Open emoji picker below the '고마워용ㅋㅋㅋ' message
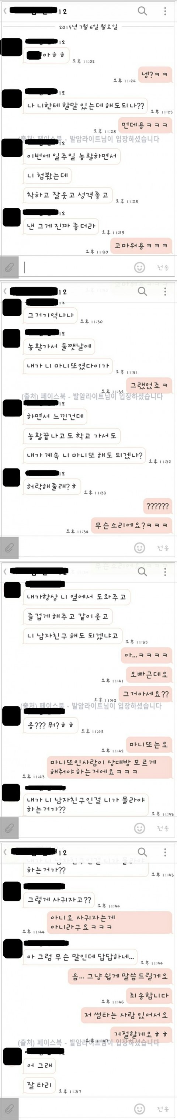This screenshot has width=177, height=1120. (139, 267)
